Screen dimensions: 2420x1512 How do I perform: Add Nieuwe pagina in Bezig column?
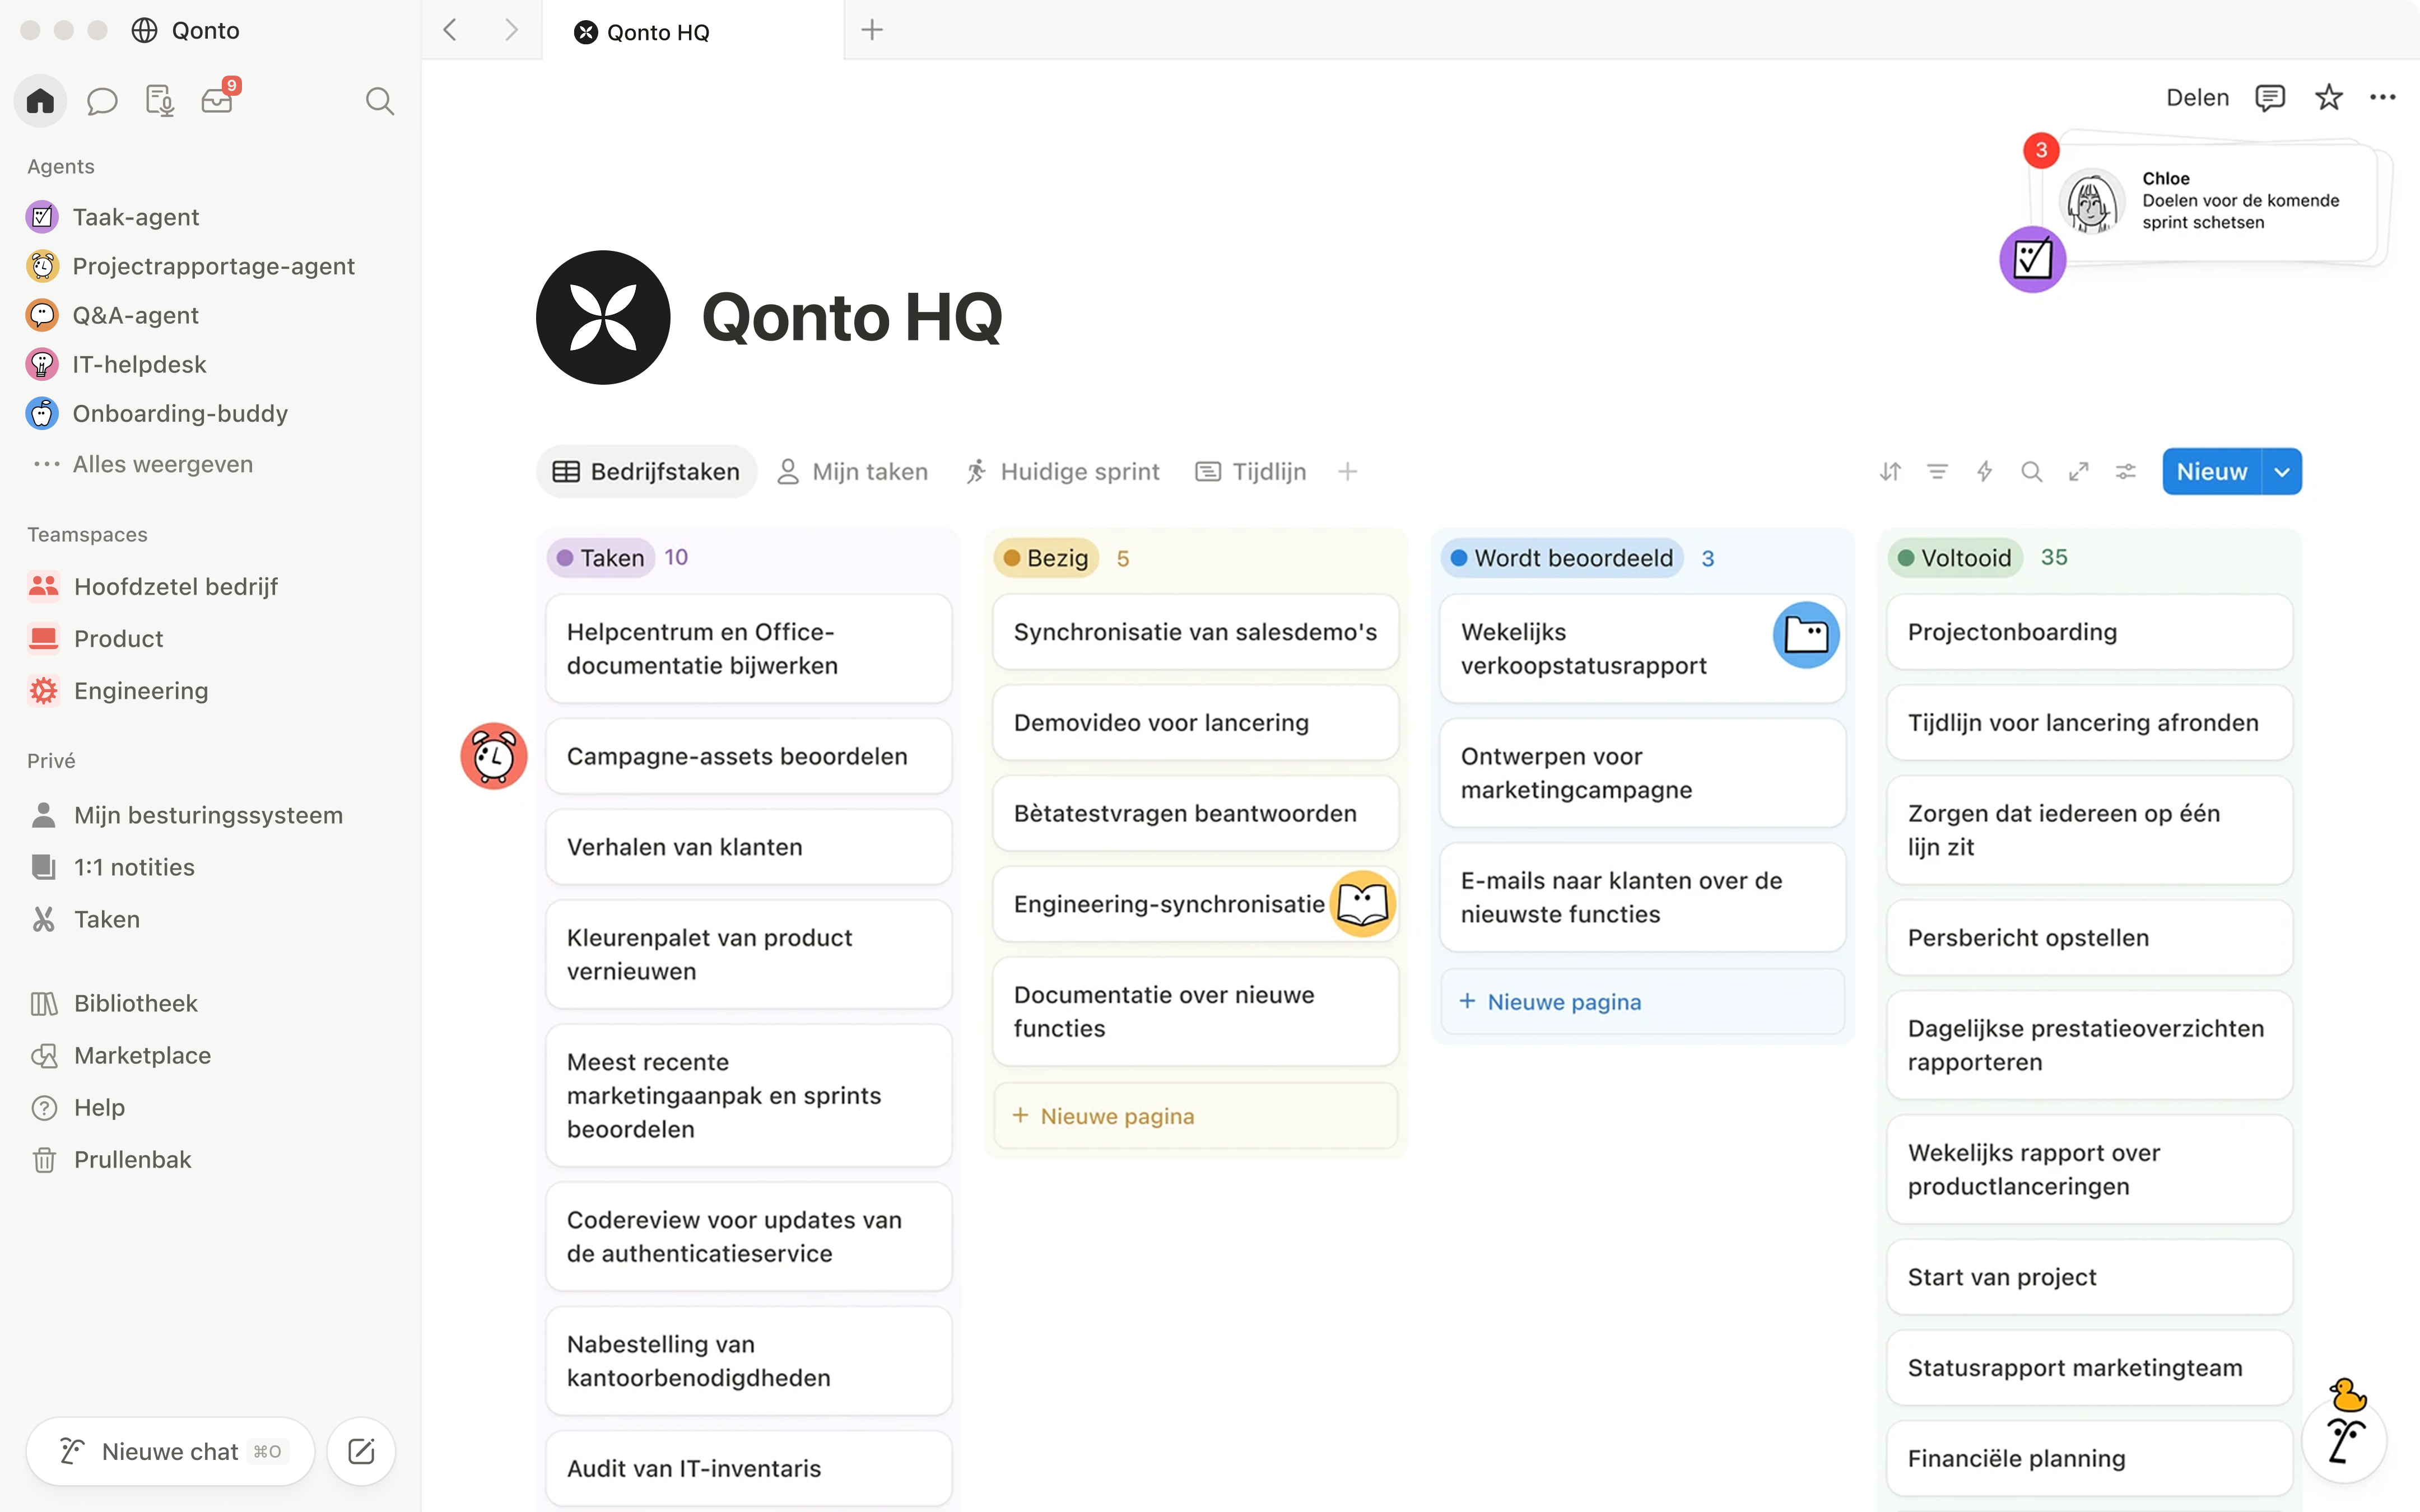1195,1116
